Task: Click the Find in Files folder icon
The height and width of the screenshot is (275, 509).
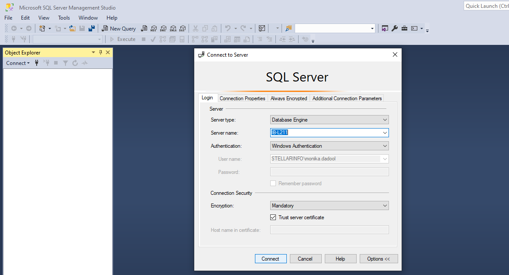Action: (289, 28)
